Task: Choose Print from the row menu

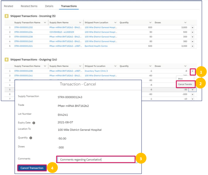Action: (180, 79)
